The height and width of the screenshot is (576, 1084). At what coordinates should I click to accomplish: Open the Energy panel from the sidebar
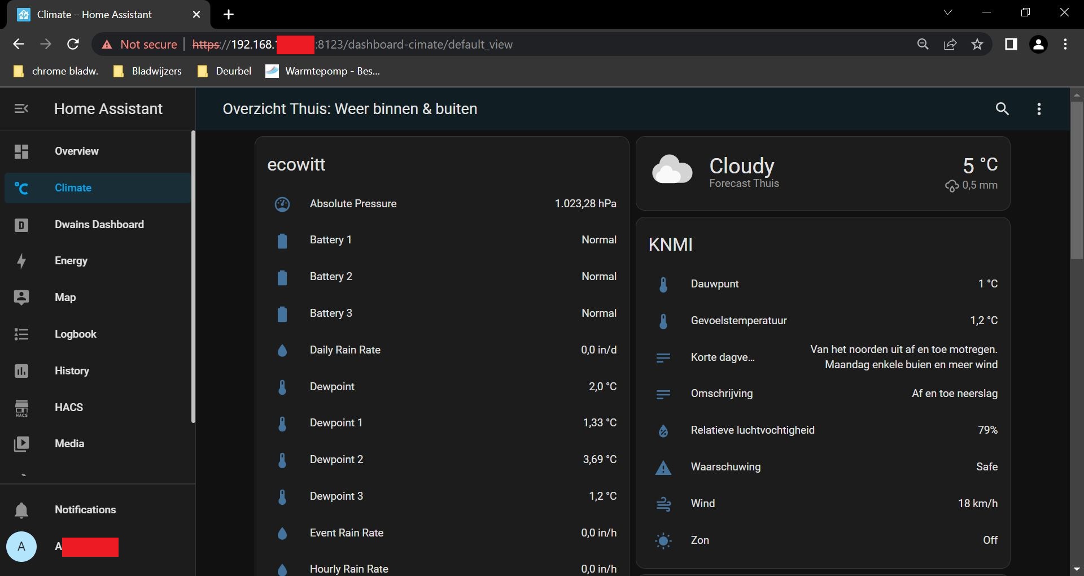coord(71,261)
